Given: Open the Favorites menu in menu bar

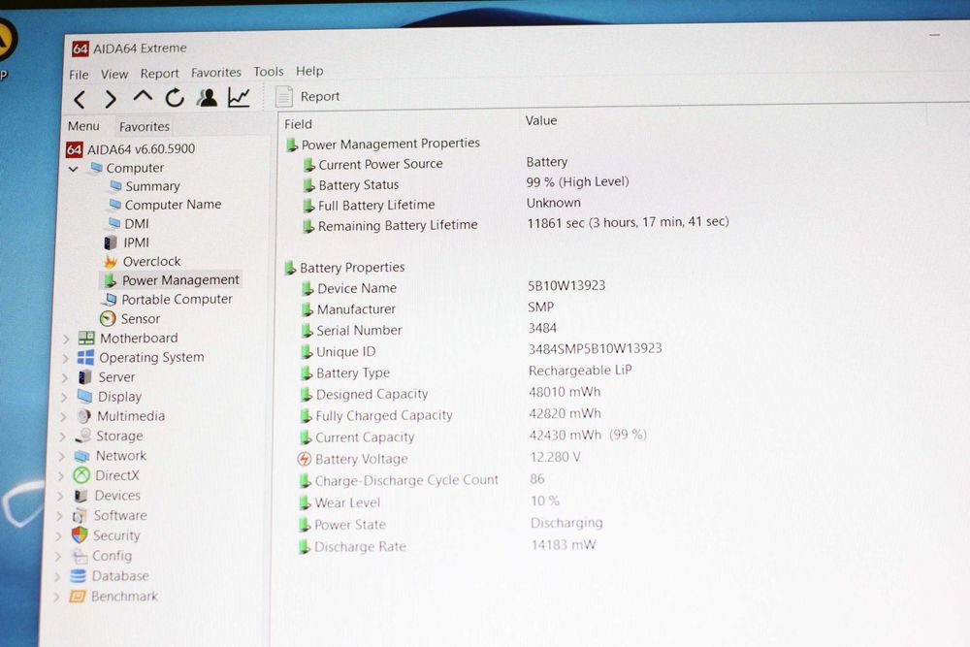Looking at the screenshot, I should click(216, 73).
